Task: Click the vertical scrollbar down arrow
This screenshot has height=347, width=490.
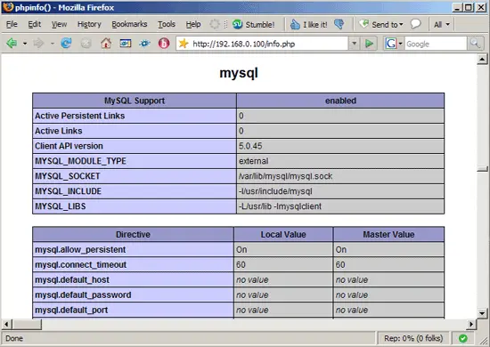Action: tap(482, 313)
